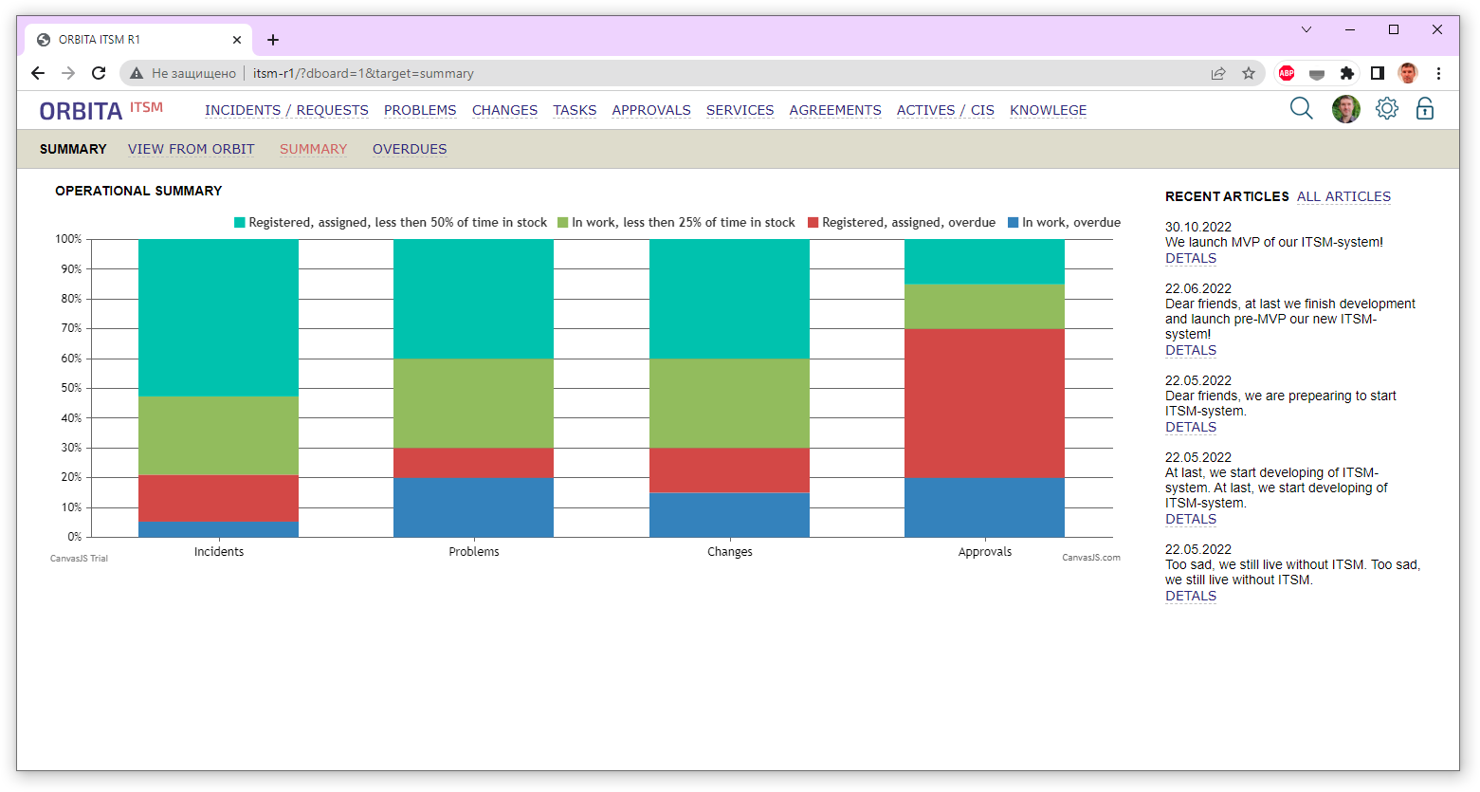
Task: Expand the tab search chevron
Action: [x=1306, y=29]
